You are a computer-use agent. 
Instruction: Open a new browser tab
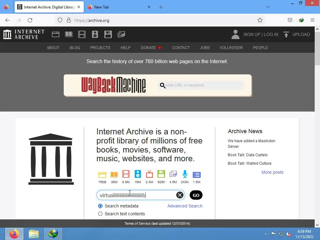point(161,7)
